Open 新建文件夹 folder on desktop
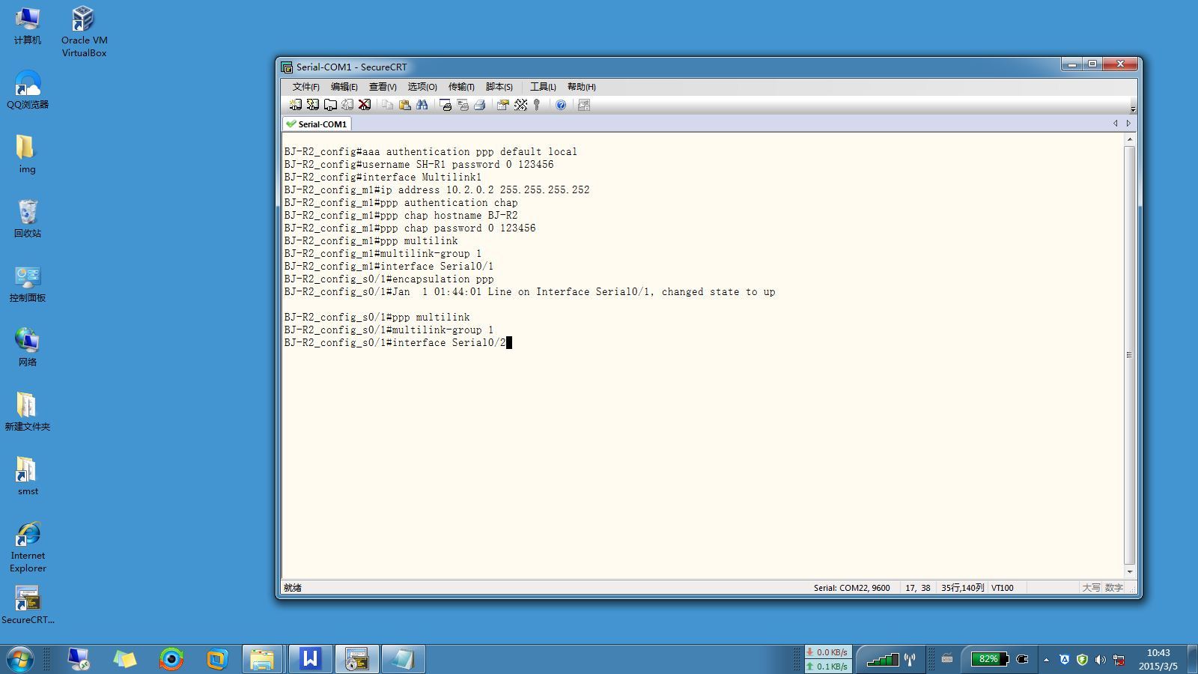The height and width of the screenshot is (674, 1198). (x=28, y=412)
